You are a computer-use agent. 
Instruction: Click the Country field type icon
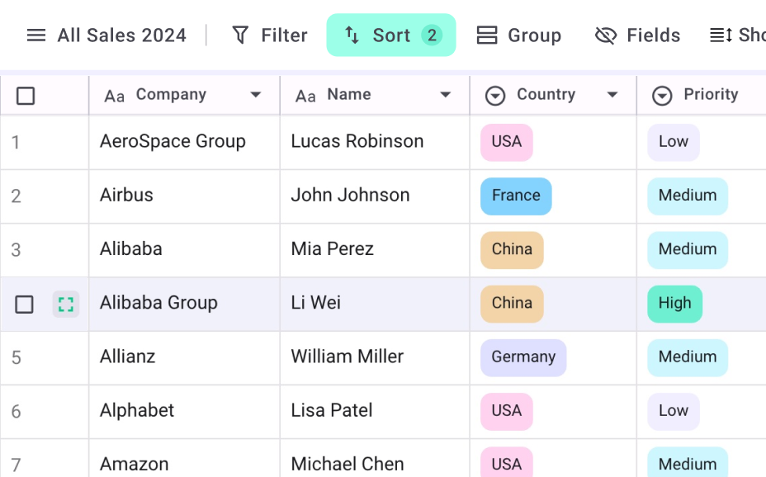495,95
